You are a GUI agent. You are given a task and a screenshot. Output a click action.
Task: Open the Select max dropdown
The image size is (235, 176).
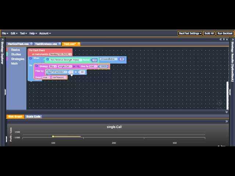[46, 77]
